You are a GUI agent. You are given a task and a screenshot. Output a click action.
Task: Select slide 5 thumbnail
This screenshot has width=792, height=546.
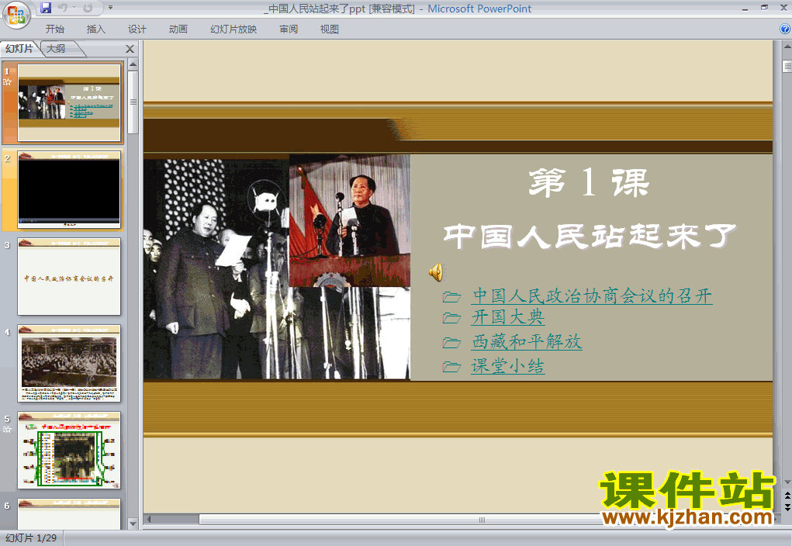pyautogui.click(x=69, y=450)
